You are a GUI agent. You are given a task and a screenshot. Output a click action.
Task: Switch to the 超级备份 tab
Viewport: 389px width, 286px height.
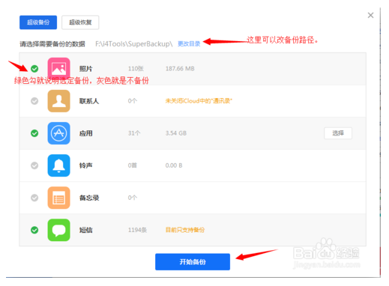(38, 22)
